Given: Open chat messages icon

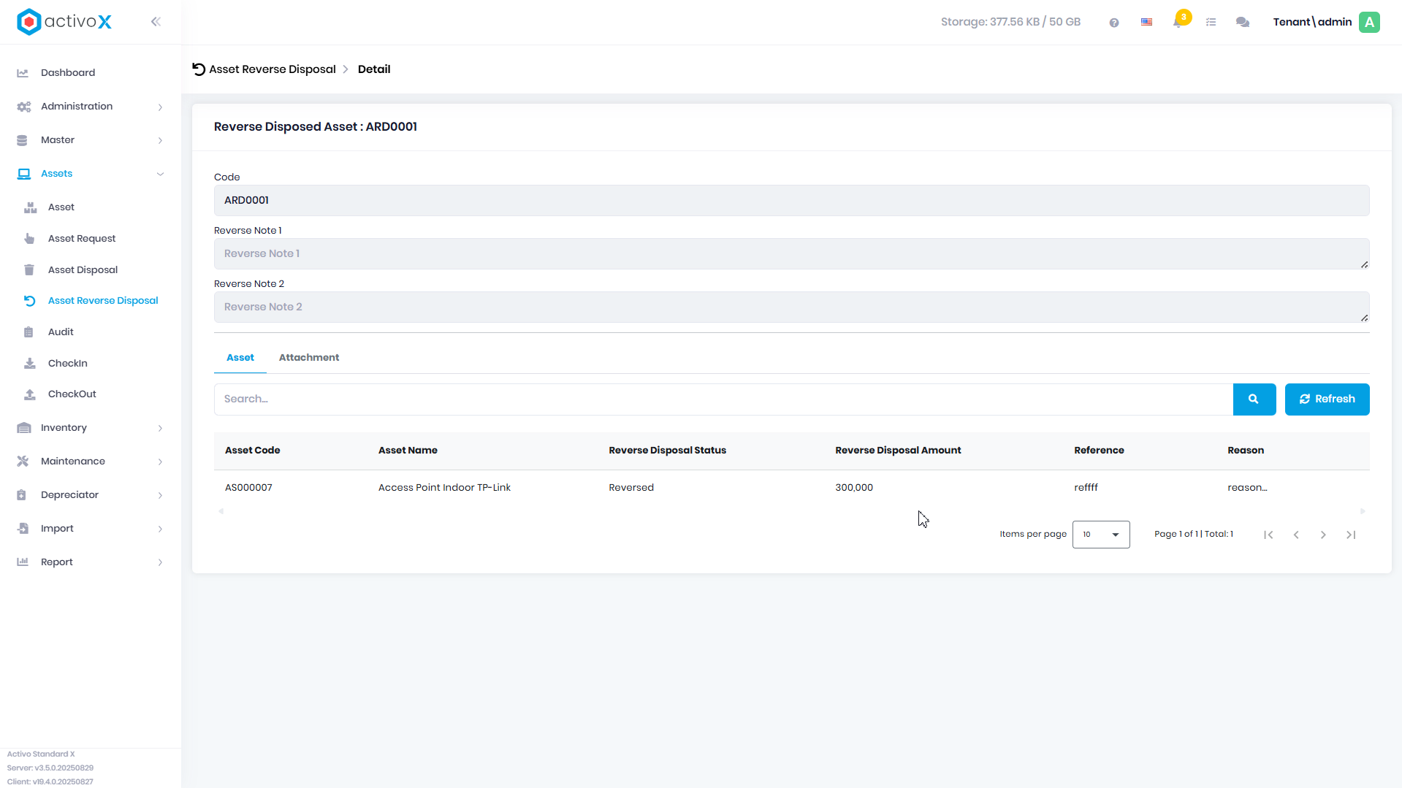Looking at the screenshot, I should [1242, 23].
